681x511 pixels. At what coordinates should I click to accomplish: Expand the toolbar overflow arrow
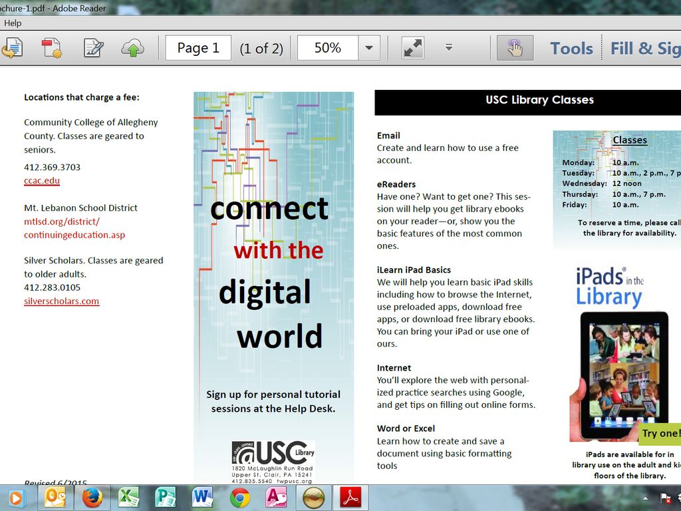pos(449,47)
